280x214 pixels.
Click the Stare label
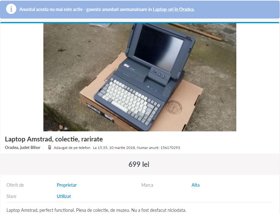(x=11, y=196)
